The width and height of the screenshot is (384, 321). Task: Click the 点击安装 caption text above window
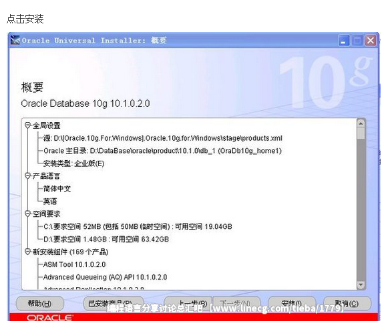(25, 19)
